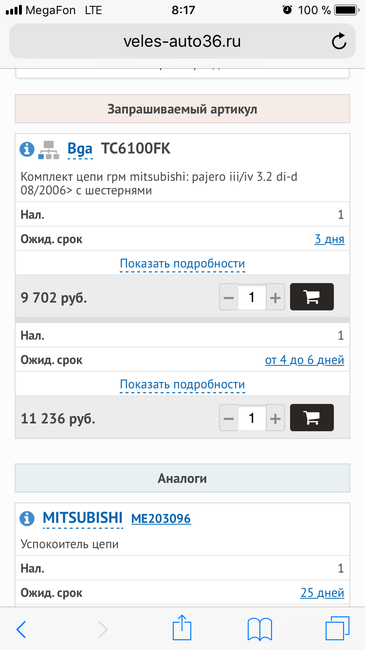This screenshot has width=365, height=650.
Task: Open Safari bookmarks
Action: tap(260, 628)
